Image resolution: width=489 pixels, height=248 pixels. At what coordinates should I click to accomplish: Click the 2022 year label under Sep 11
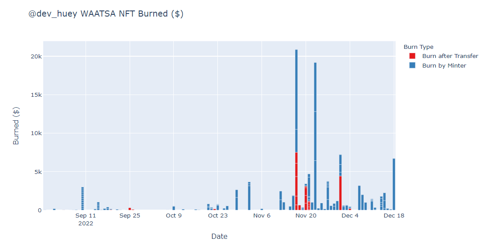pos(86,224)
